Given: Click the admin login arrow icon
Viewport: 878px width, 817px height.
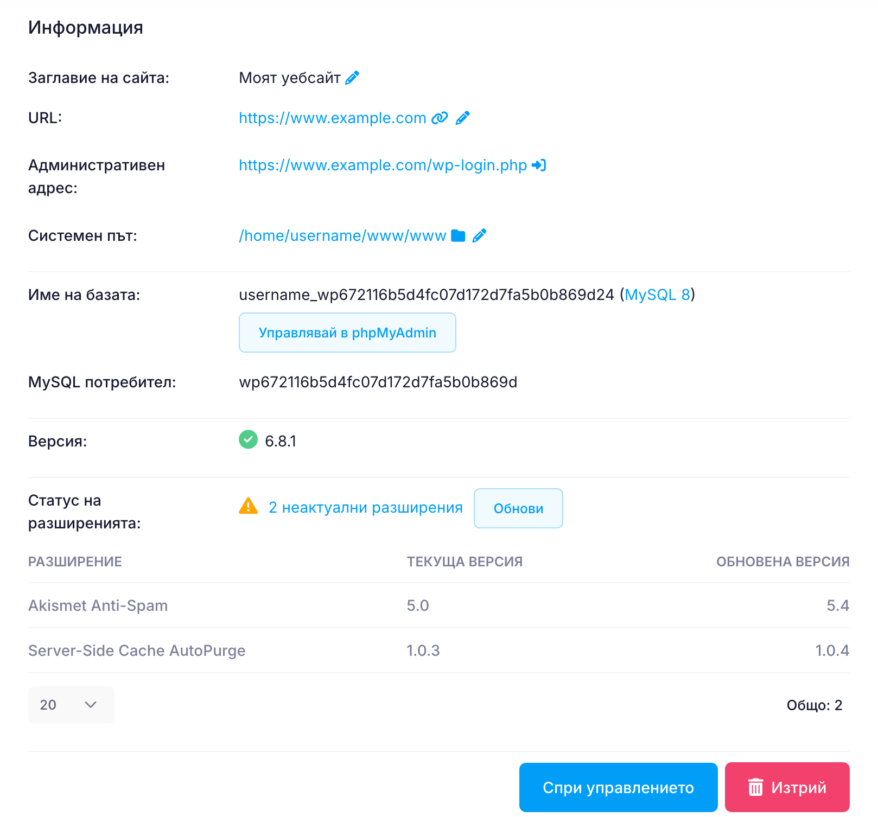Looking at the screenshot, I should click(539, 165).
